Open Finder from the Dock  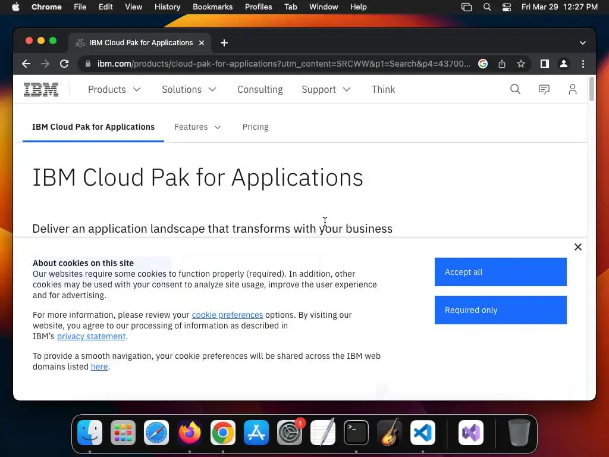[90, 433]
